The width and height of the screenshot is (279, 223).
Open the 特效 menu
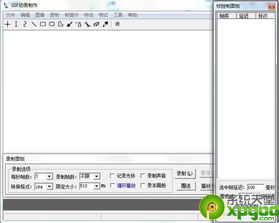[89, 15]
